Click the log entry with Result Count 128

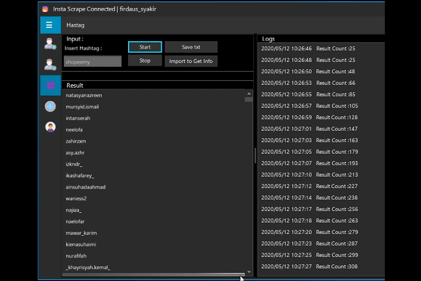point(310,117)
